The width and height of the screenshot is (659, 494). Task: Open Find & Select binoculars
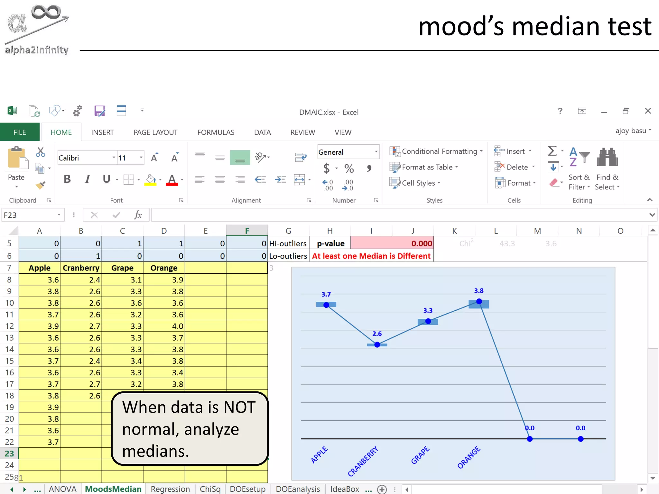[x=607, y=169]
